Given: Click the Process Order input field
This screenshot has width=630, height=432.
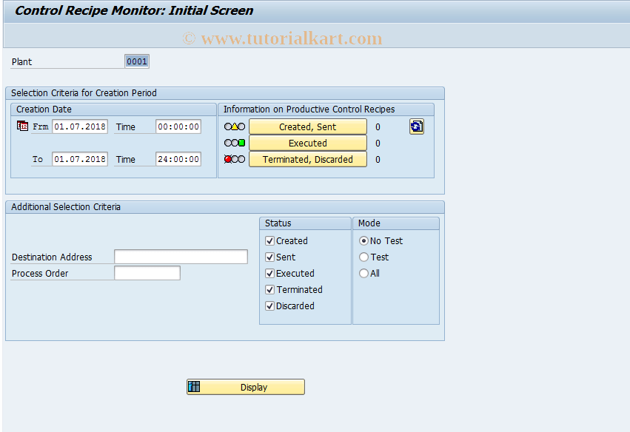Looking at the screenshot, I should pos(147,272).
